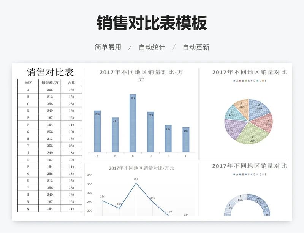
Task: Select the line chart title 2017年不同地区销量对比-万元
Action: (141, 168)
